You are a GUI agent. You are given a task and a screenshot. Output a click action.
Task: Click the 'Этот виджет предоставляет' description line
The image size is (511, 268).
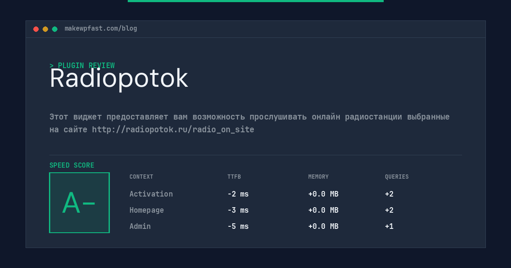250,117
